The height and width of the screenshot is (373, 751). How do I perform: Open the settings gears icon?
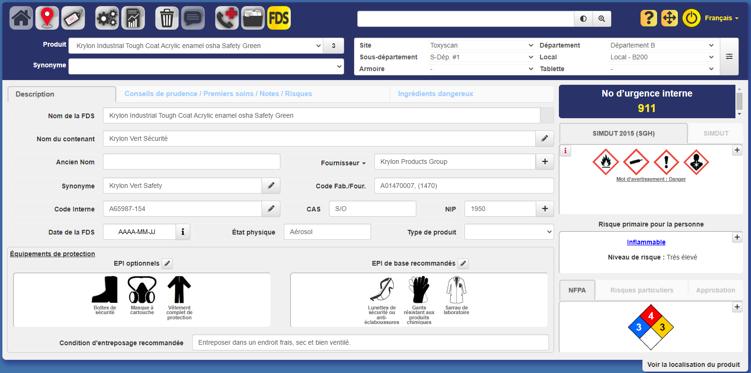tap(107, 18)
